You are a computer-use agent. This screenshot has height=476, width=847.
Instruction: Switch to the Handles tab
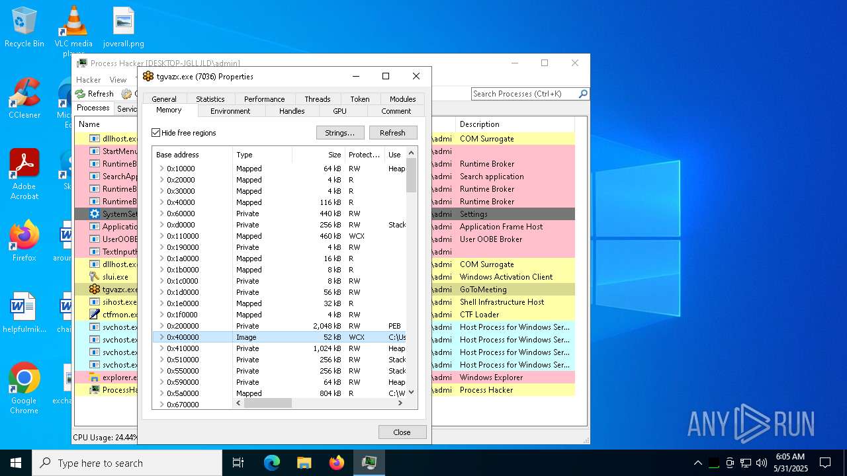pyautogui.click(x=292, y=111)
